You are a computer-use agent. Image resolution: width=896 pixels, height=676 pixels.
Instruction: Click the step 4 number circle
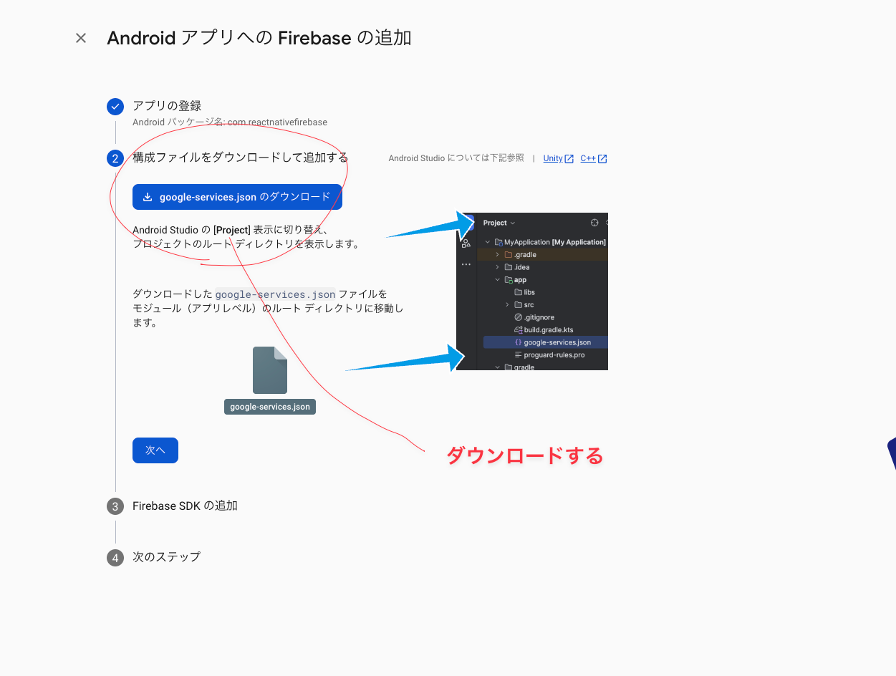click(115, 558)
